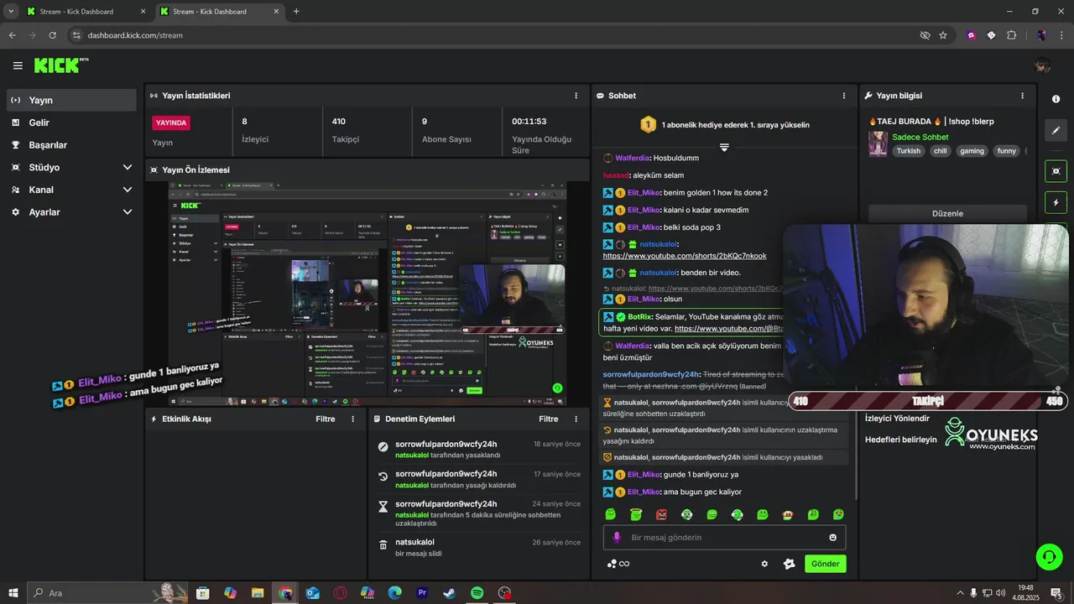Click İzleyici Yönlendir
Image resolution: width=1074 pixels, height=604 pixels.
click(897, 419)
